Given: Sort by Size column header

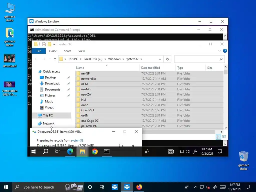Looking at the screenshot, I should tap(214, 67).
